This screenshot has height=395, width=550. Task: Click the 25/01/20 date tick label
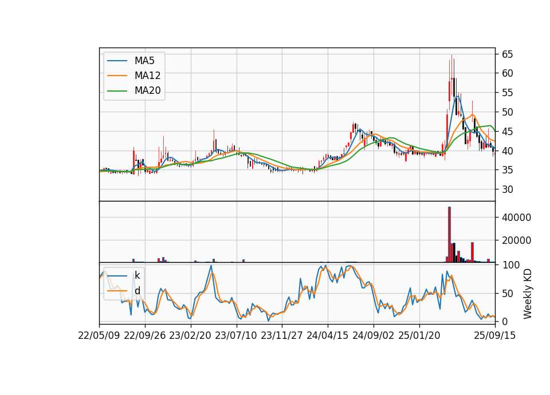(x=419, y=335)
